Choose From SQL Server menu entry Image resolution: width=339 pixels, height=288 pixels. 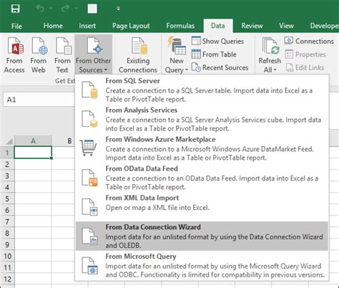pos(202,90)
